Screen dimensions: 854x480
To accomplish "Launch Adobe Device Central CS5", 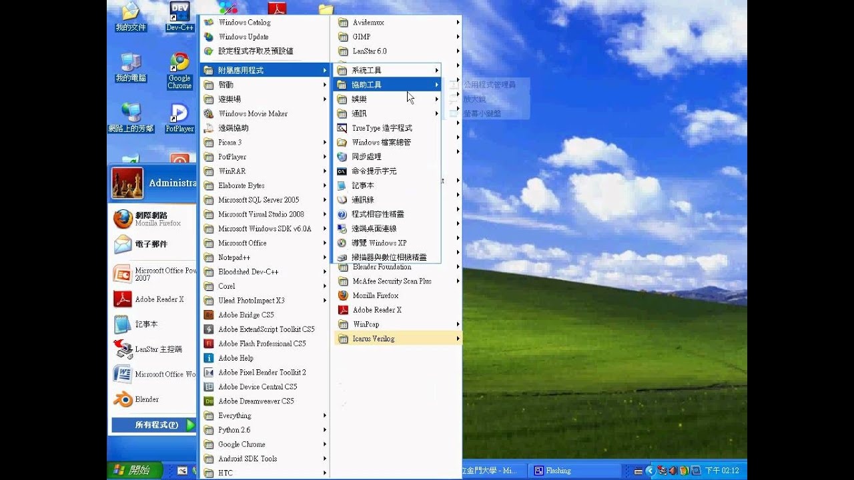I will click(264, 387).
